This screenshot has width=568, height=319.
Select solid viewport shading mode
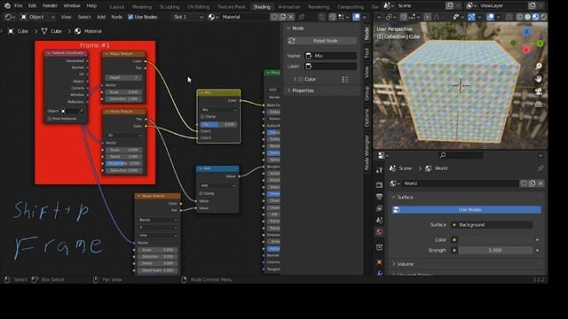[528, 17]
